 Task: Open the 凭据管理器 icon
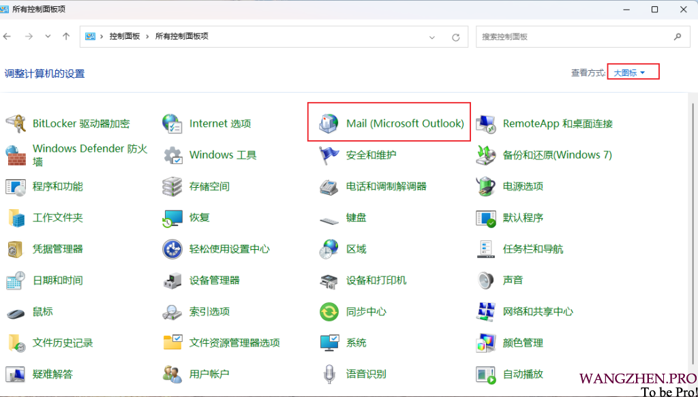[16, 249]
